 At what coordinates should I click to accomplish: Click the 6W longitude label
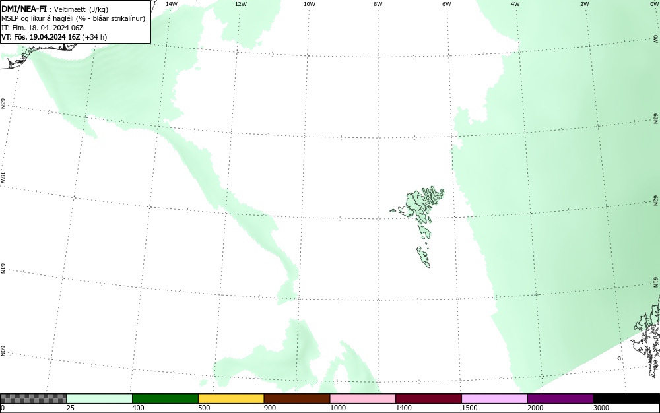[447, 4]
